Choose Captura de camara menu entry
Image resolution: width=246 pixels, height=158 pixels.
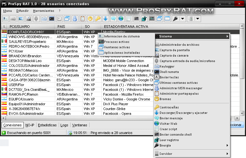(192, 56)
